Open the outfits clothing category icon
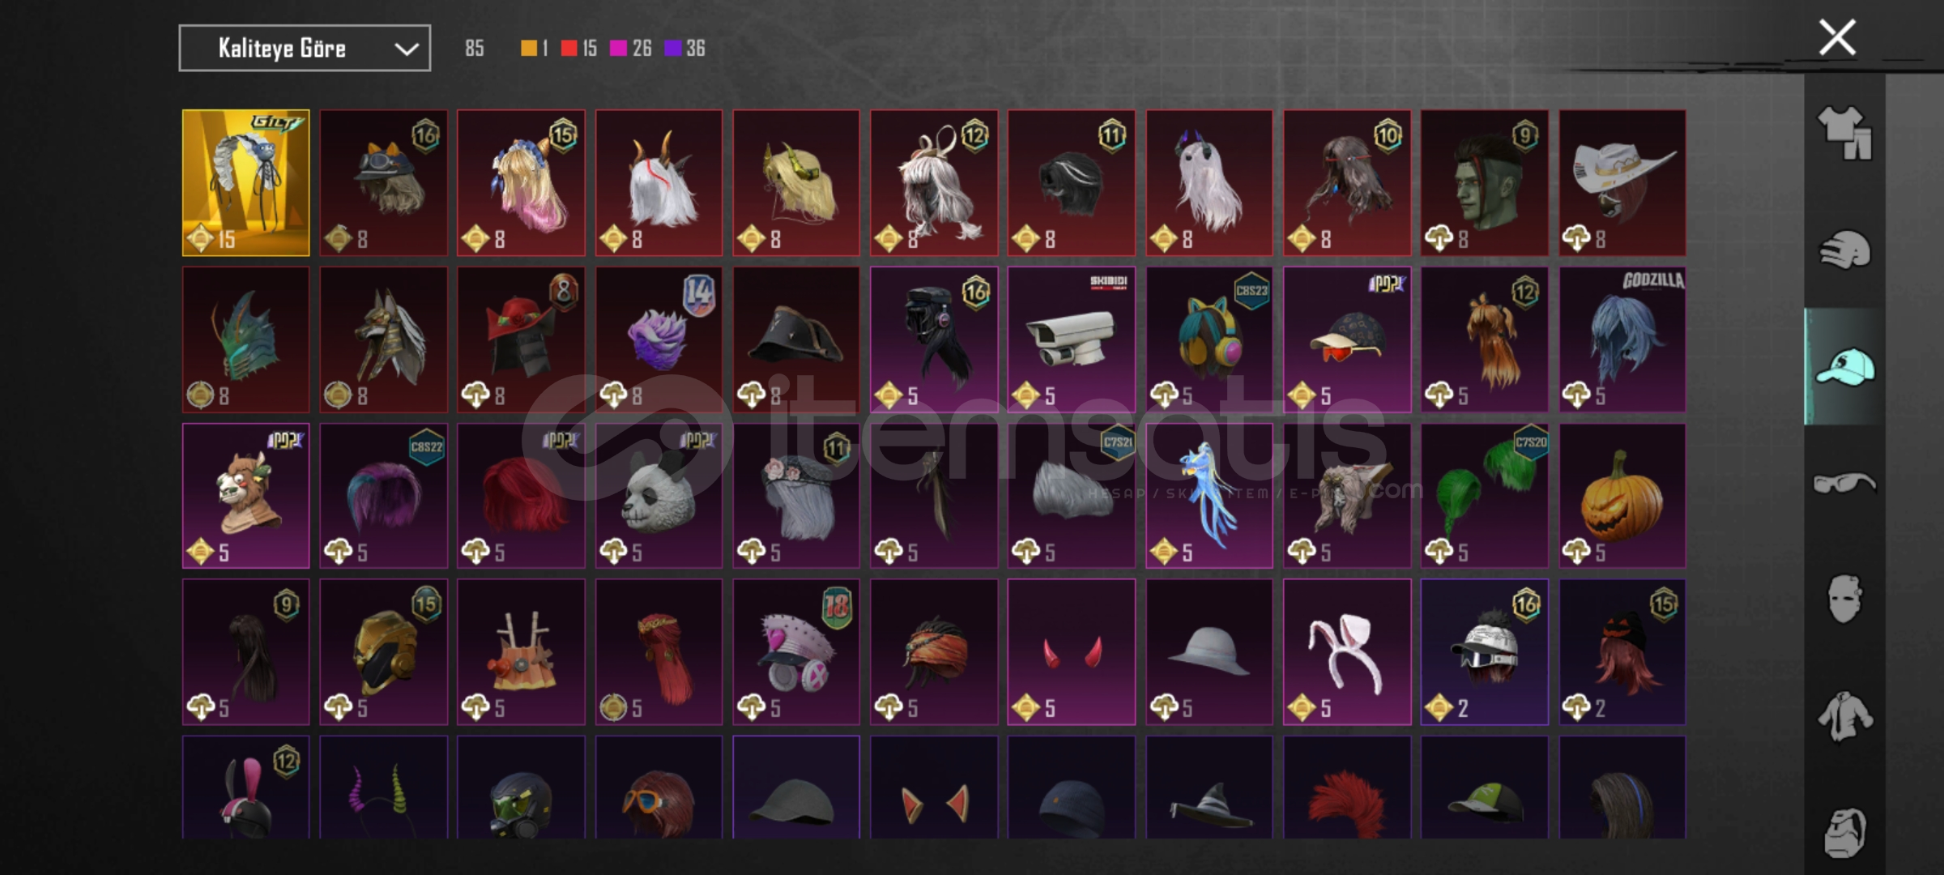Viewport: 1944px width, 875px height. (x=1844, y=132)
